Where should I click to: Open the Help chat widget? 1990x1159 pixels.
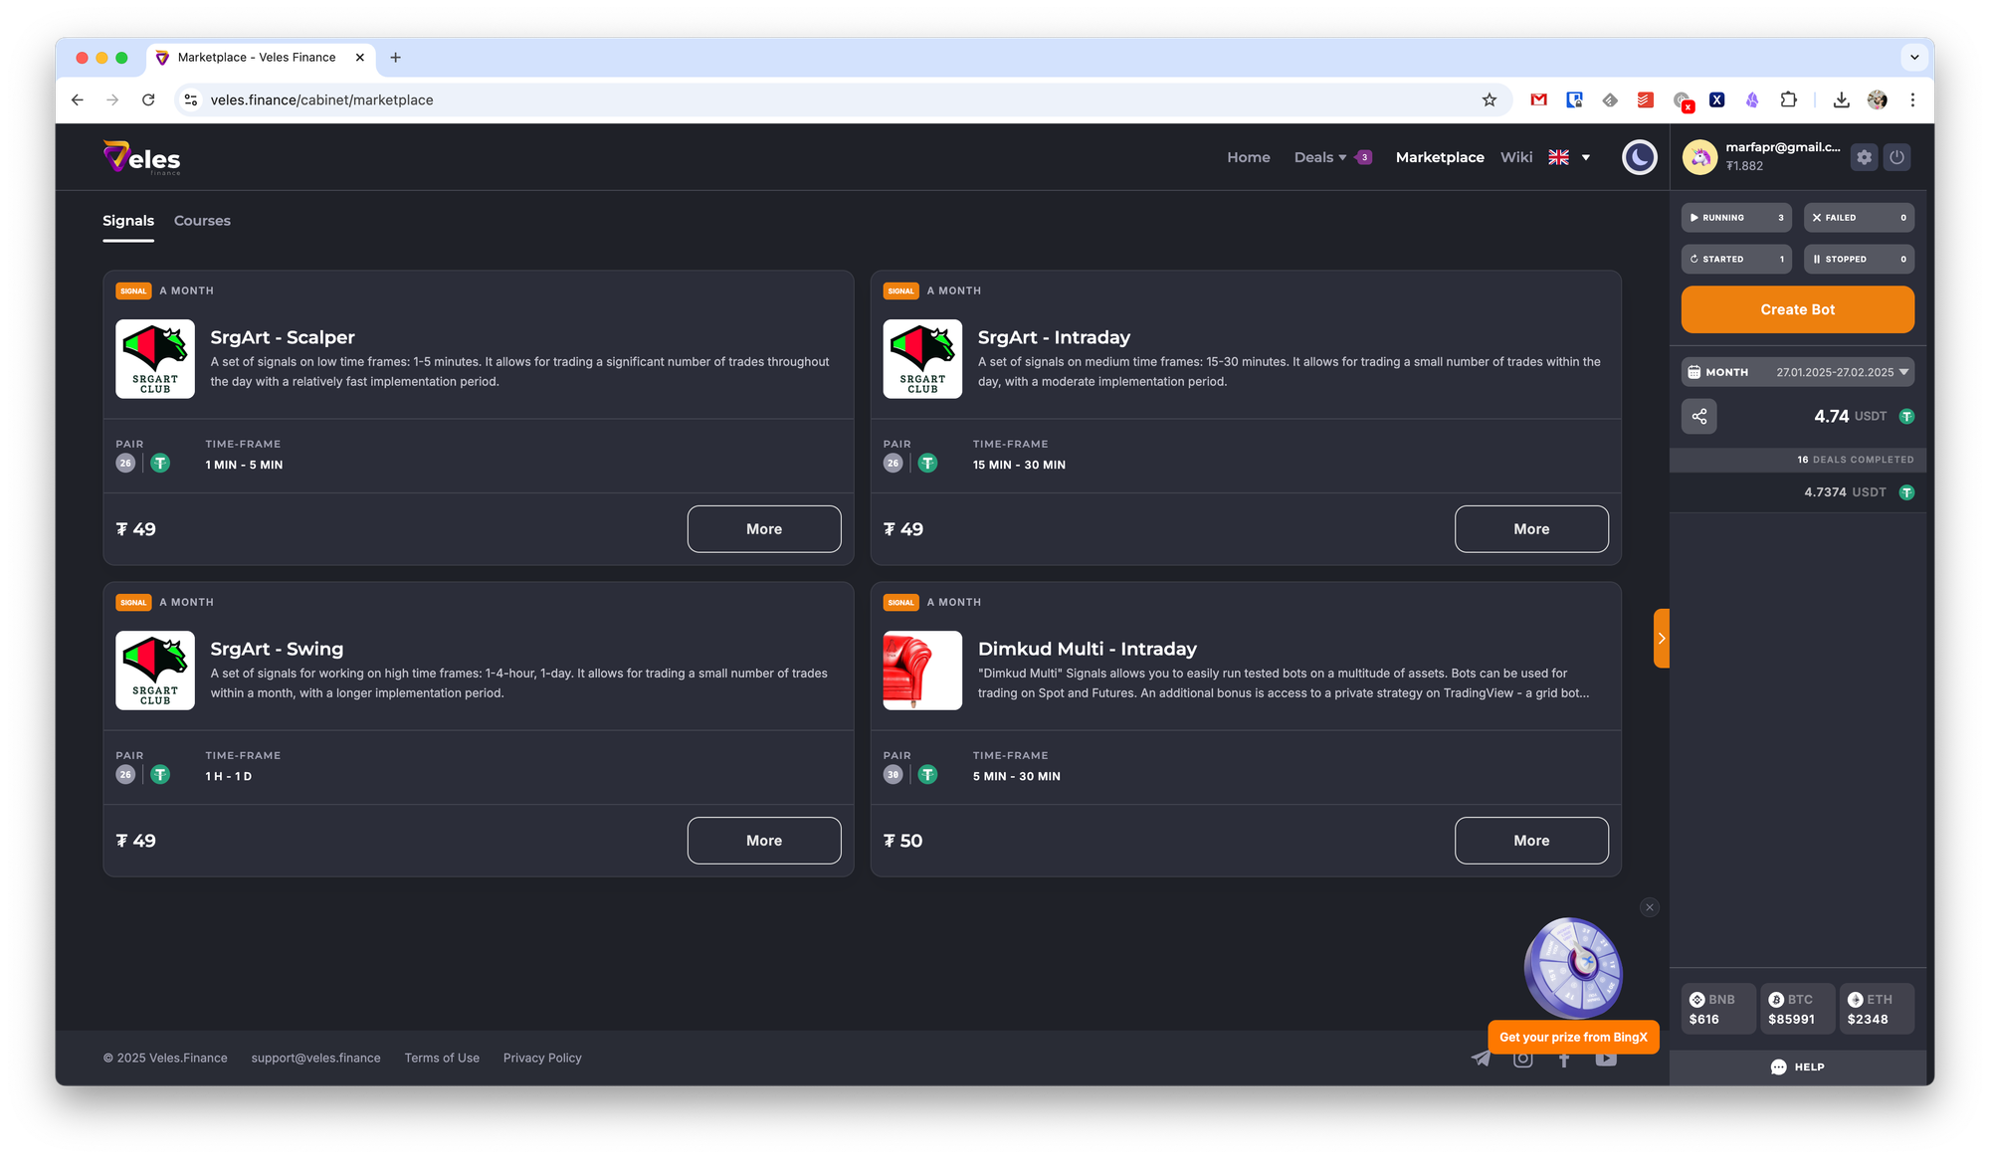point(1797,1066)
